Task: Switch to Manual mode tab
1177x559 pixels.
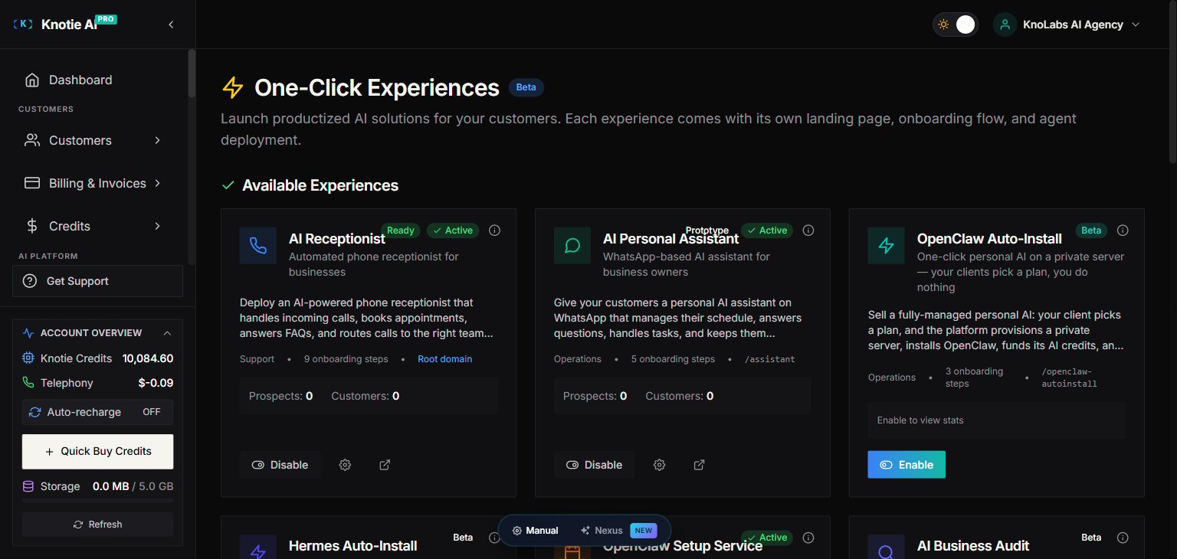Action: [536, 530]
